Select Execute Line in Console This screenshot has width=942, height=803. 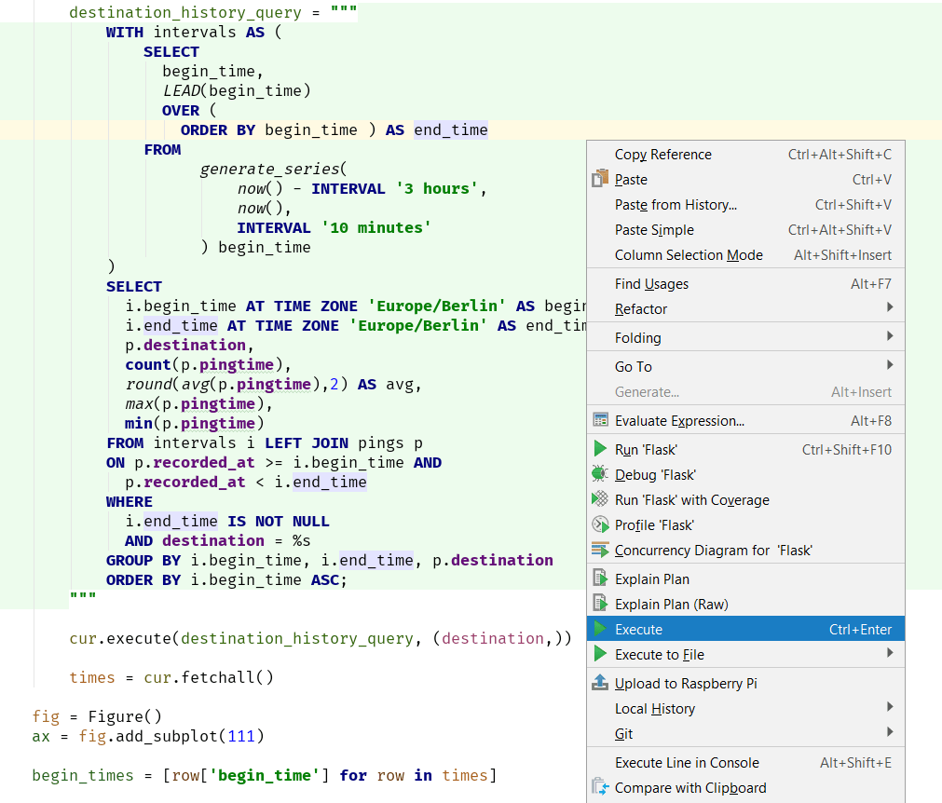pyautogui.click(x=745, y=763)
